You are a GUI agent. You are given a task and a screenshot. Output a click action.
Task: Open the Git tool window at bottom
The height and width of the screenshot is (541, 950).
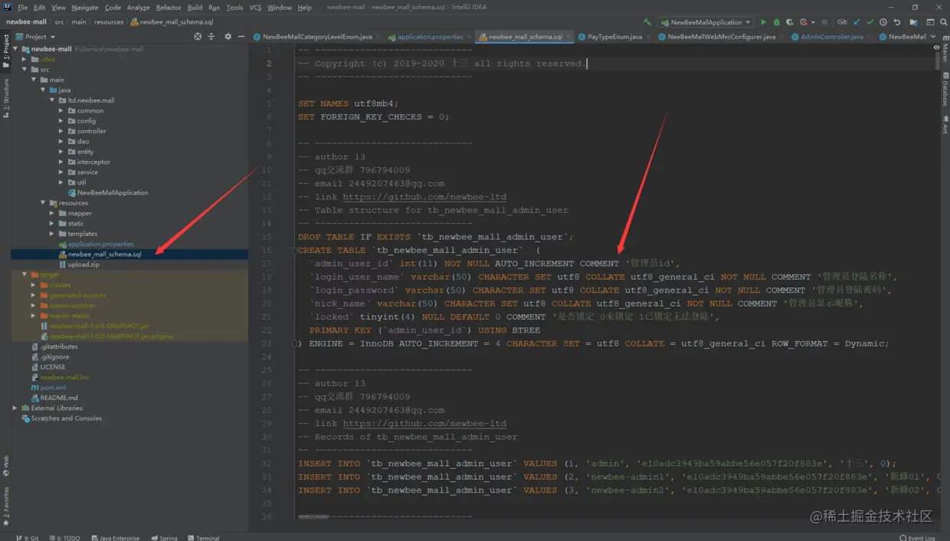click(x=27, y=538)
